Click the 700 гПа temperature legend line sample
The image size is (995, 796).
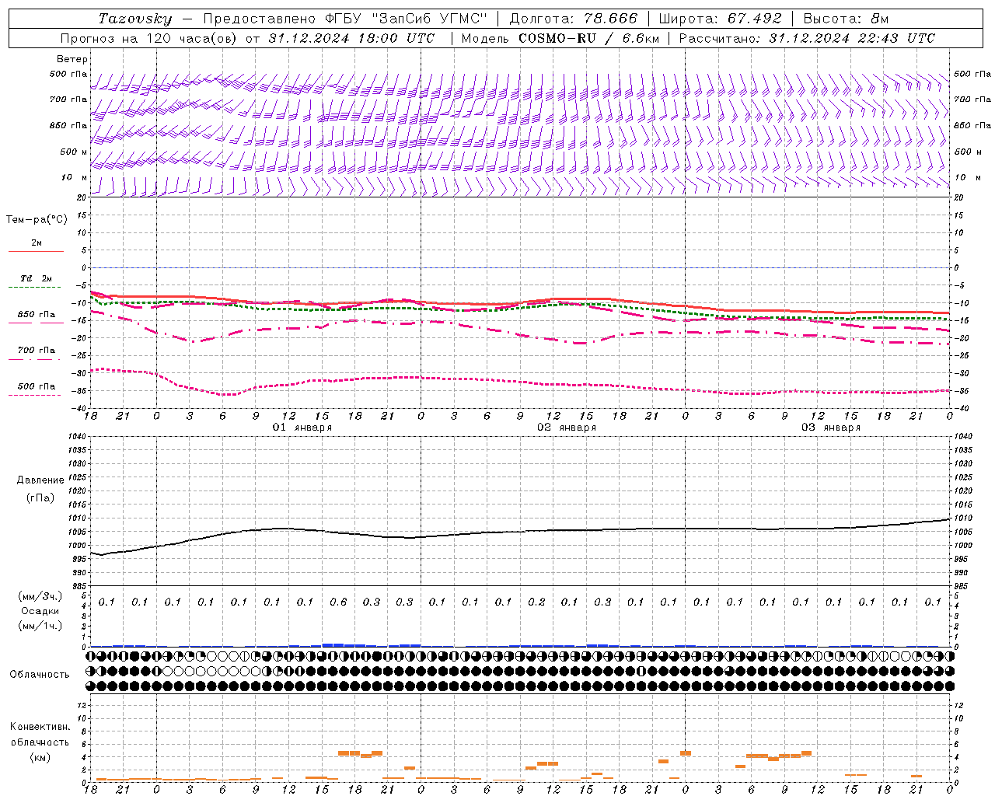35,358
